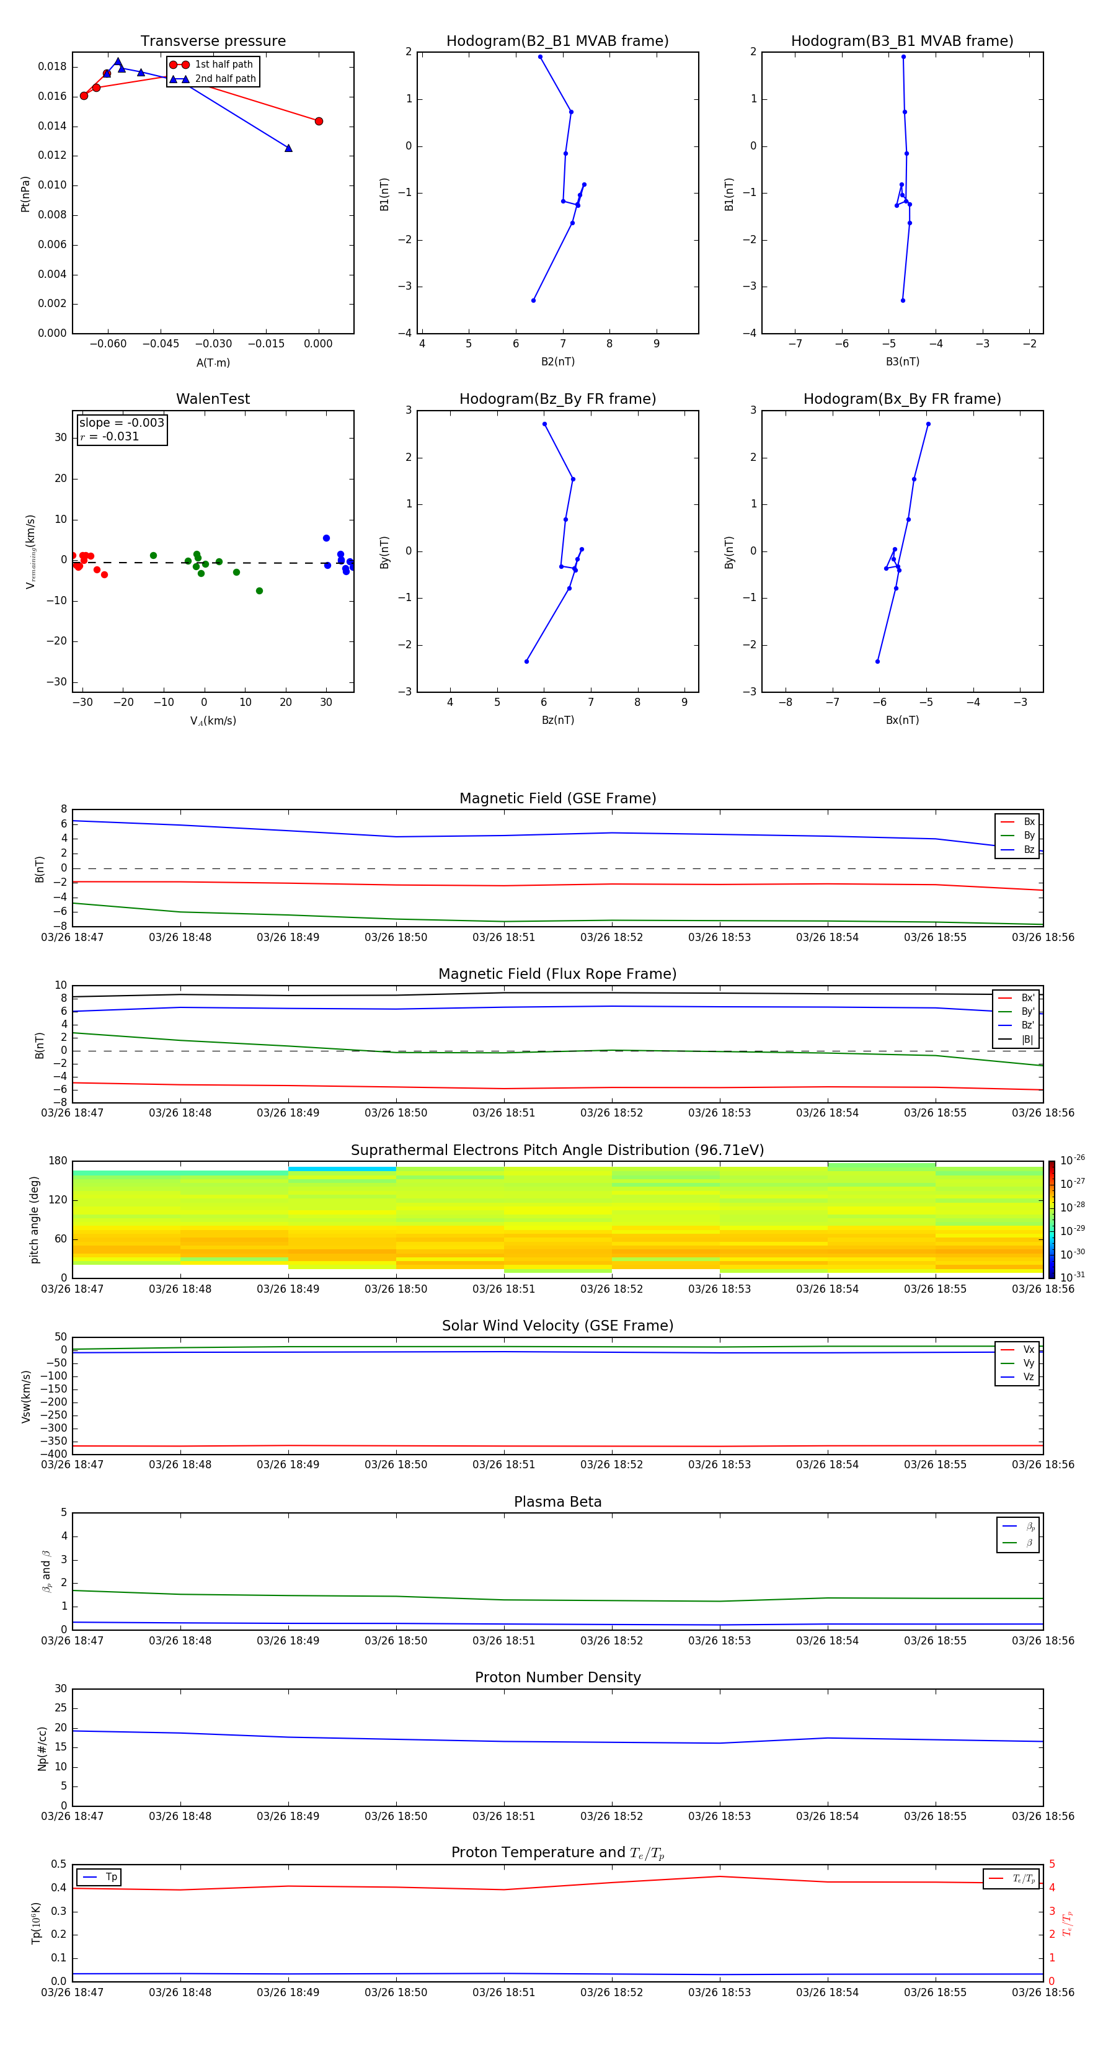Click '03/26 18:51' tick under GSE magnetic field

(503, 938)
